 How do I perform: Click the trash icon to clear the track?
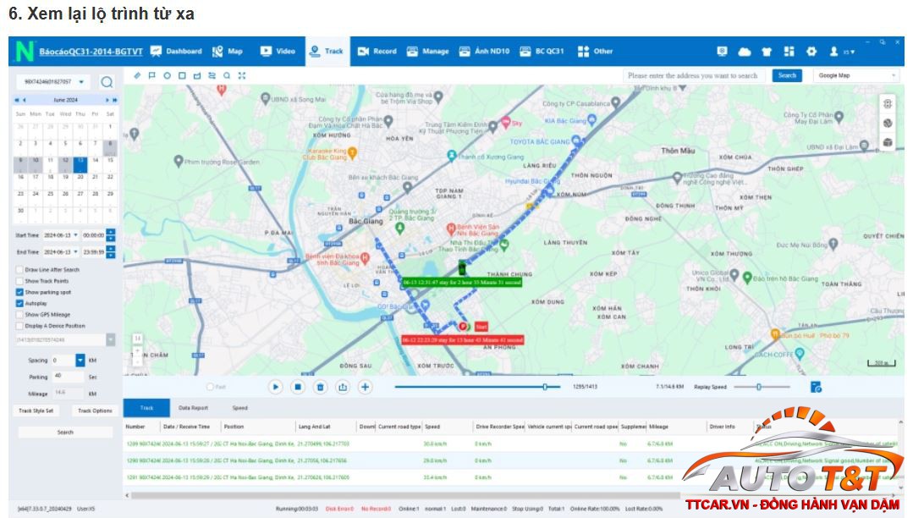coord(320,387)
